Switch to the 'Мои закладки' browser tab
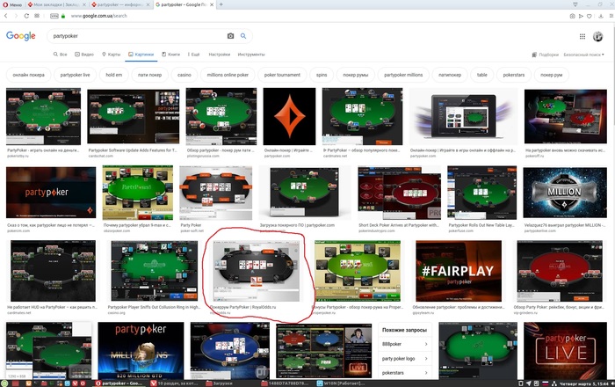This screenshot has width=615, height=387. point(57,4)
